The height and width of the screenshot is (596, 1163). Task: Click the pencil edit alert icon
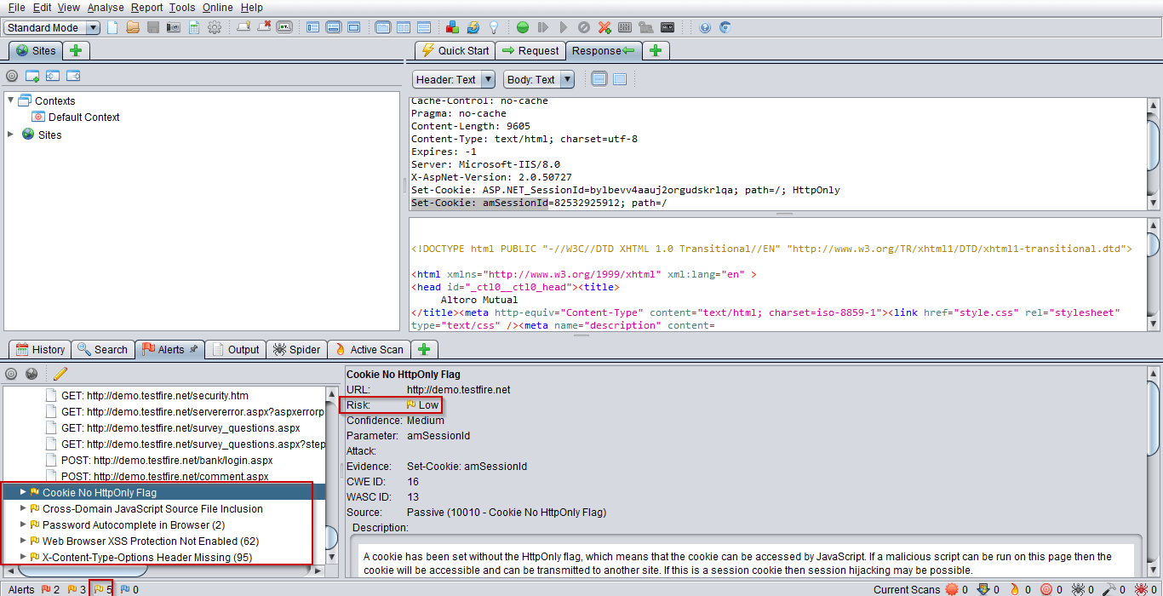tap(60, 374)
